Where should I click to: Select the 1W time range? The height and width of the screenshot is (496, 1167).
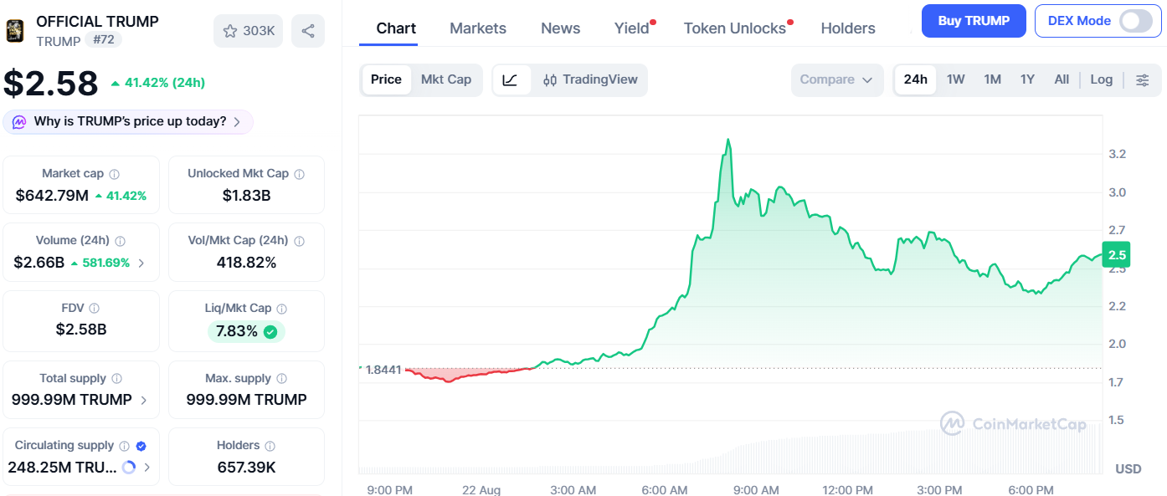[x=956, y=80]
